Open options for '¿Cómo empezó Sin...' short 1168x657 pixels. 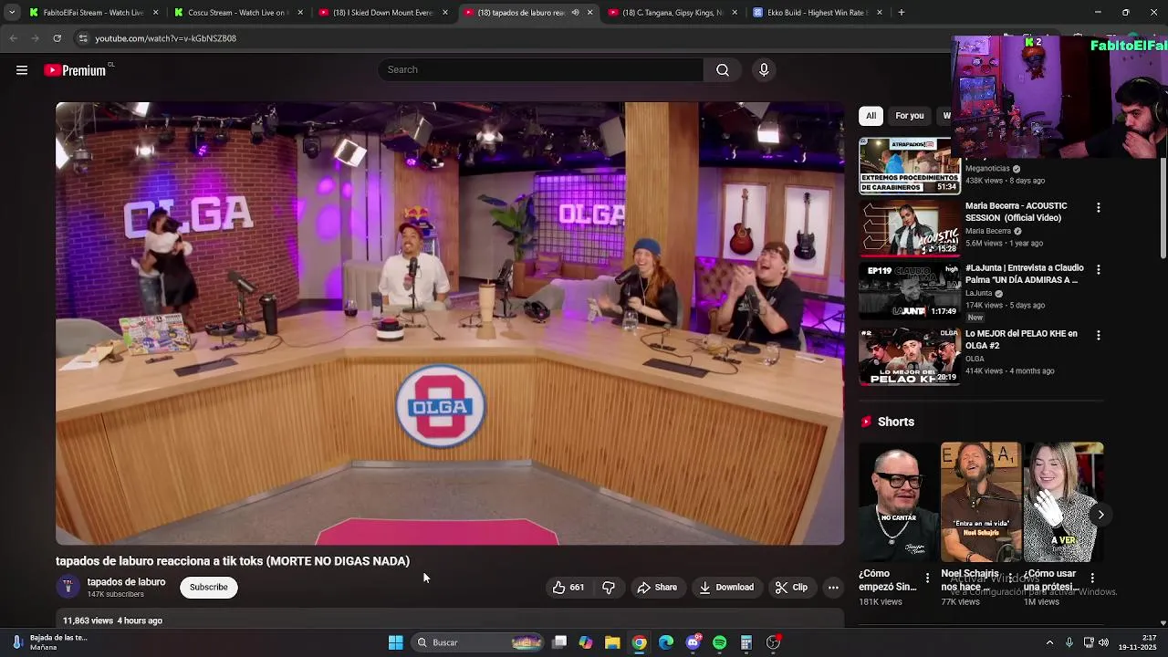pyautogui.click(x=927, y=578)
